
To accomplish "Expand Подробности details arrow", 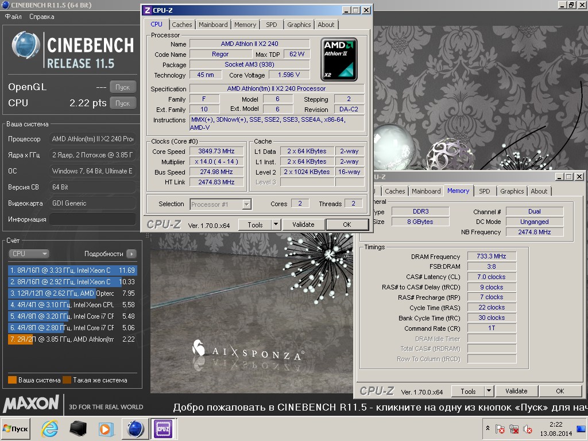I will click(131, 254).
